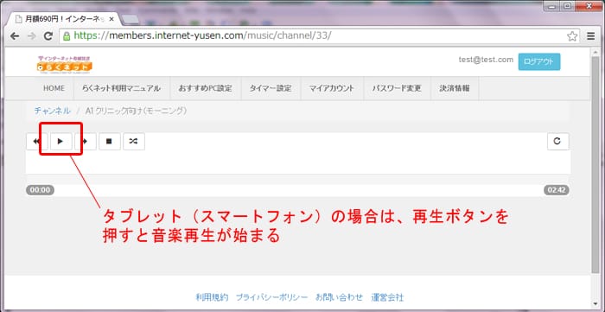Stop the music playback
The image size is (605, 312).
110,142
